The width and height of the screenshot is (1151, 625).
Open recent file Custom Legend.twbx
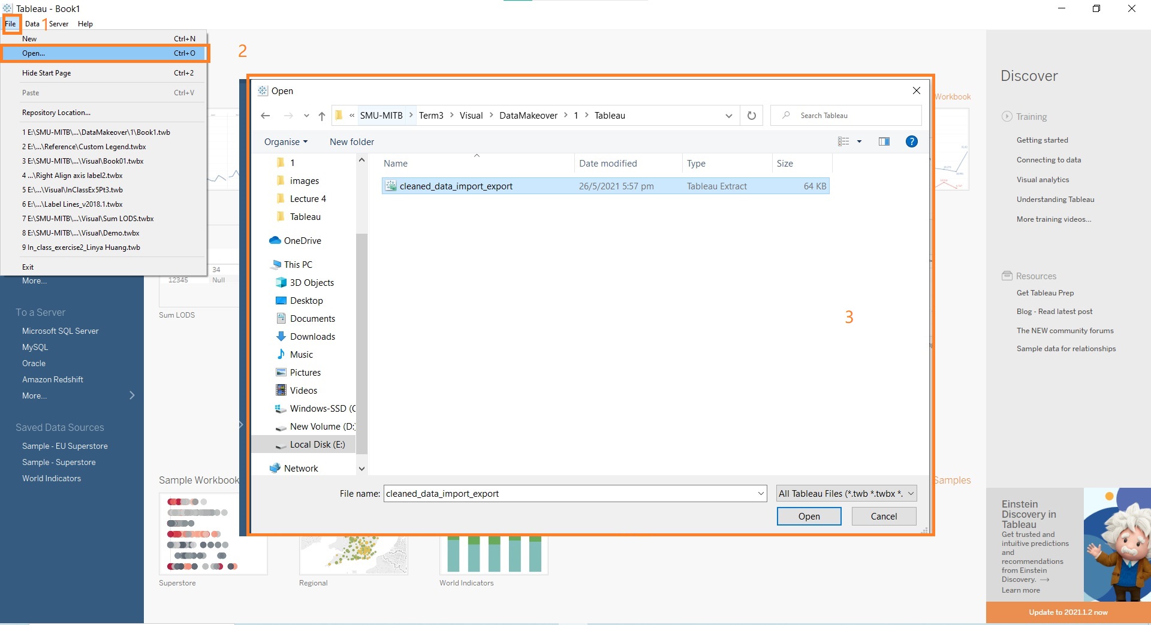pyautogui.click(x=104, y=146)
